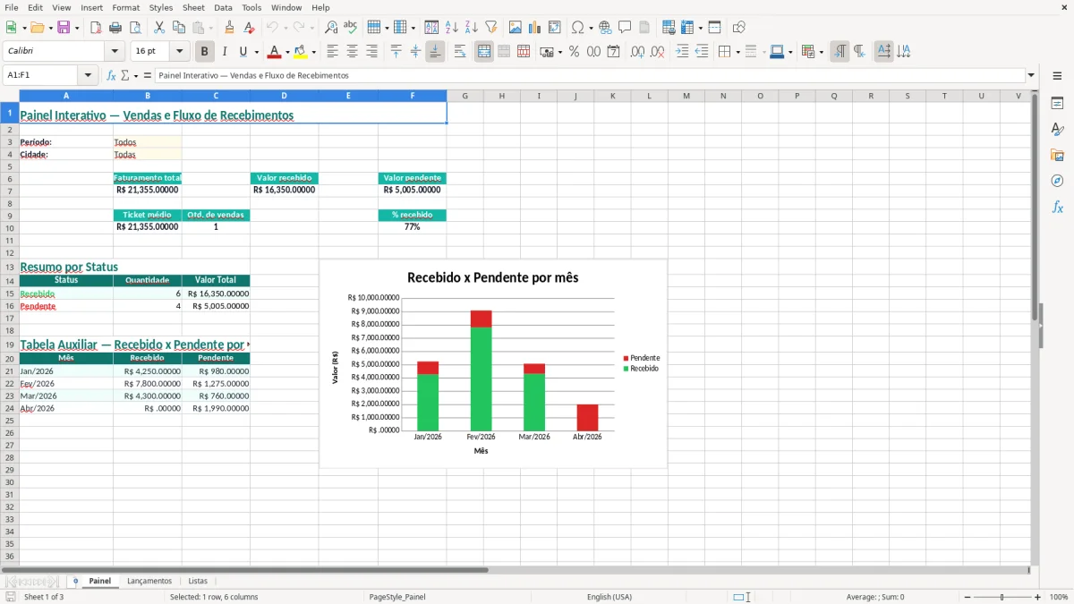The width and height of the screenshot is (1074, 604).
Task: Cut selection with scissors icon
Action: pos(159,28)
